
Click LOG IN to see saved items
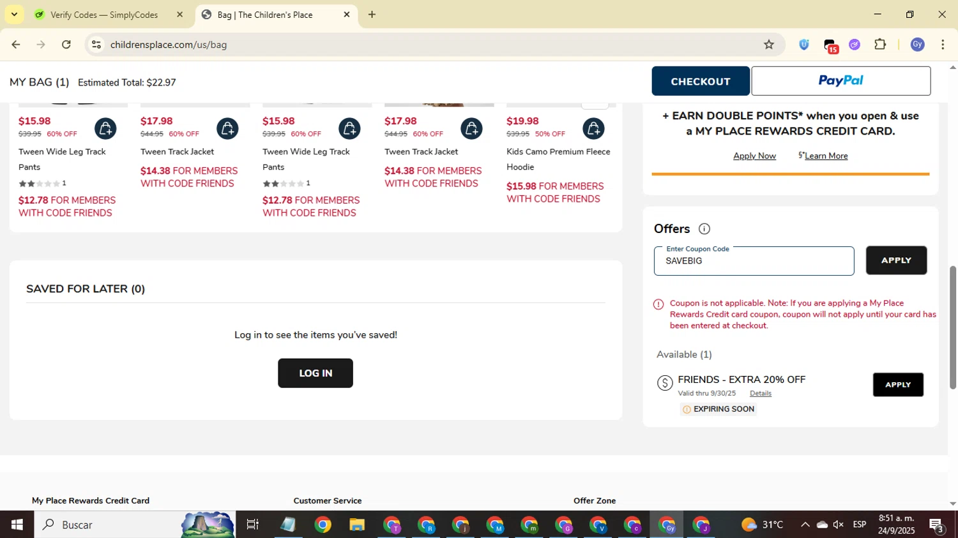tap(316, 373)
